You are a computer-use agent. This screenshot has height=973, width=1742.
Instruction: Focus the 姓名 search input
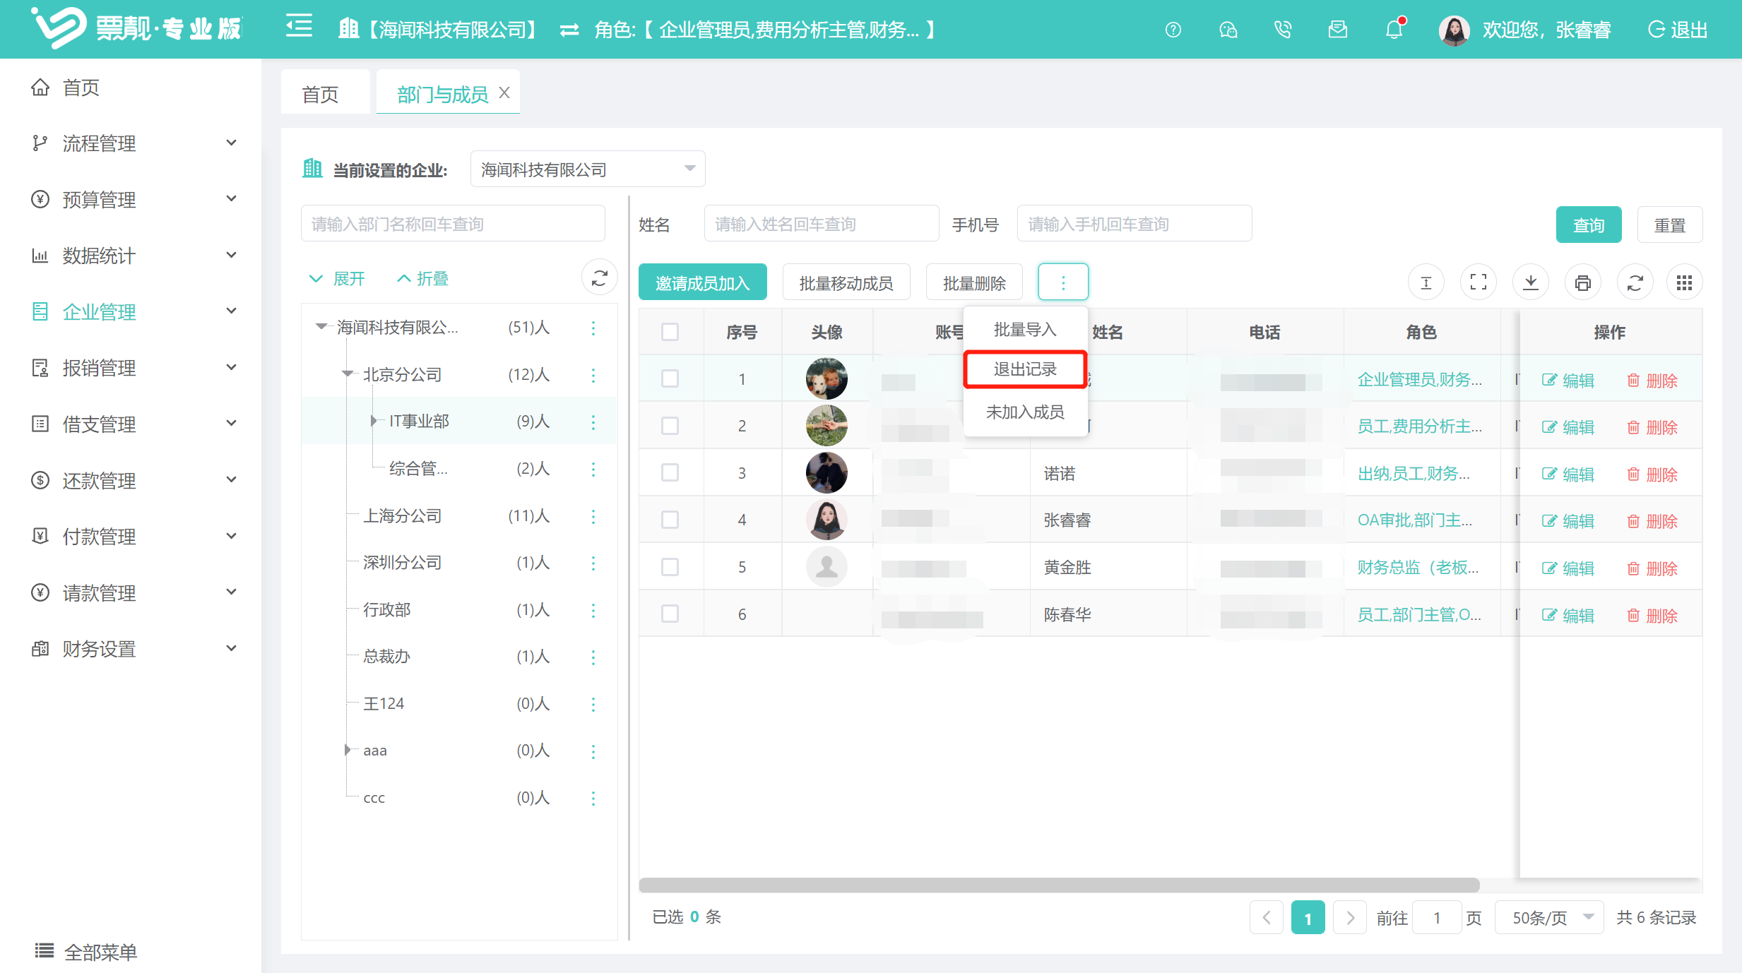(x=822, y=224)
